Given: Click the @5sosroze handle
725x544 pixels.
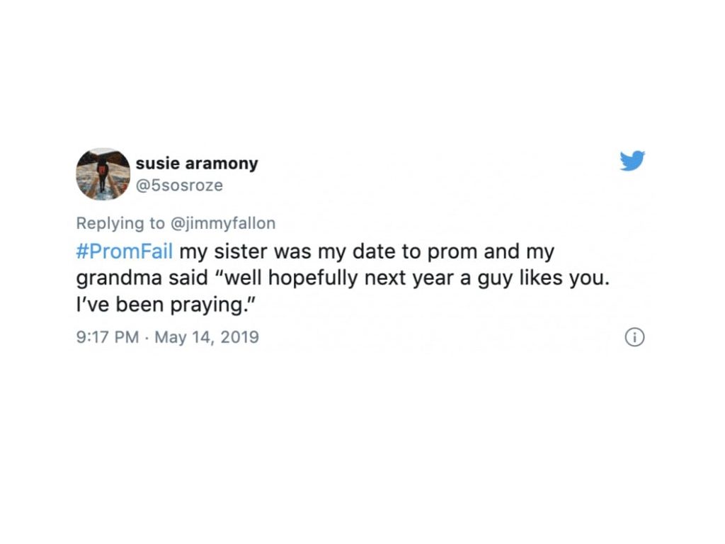Looking at the screenshot, I should 179,186.
